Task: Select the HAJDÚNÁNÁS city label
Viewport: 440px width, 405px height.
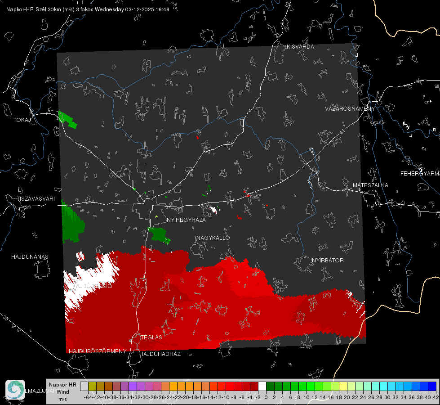Action: pos(30,257)
